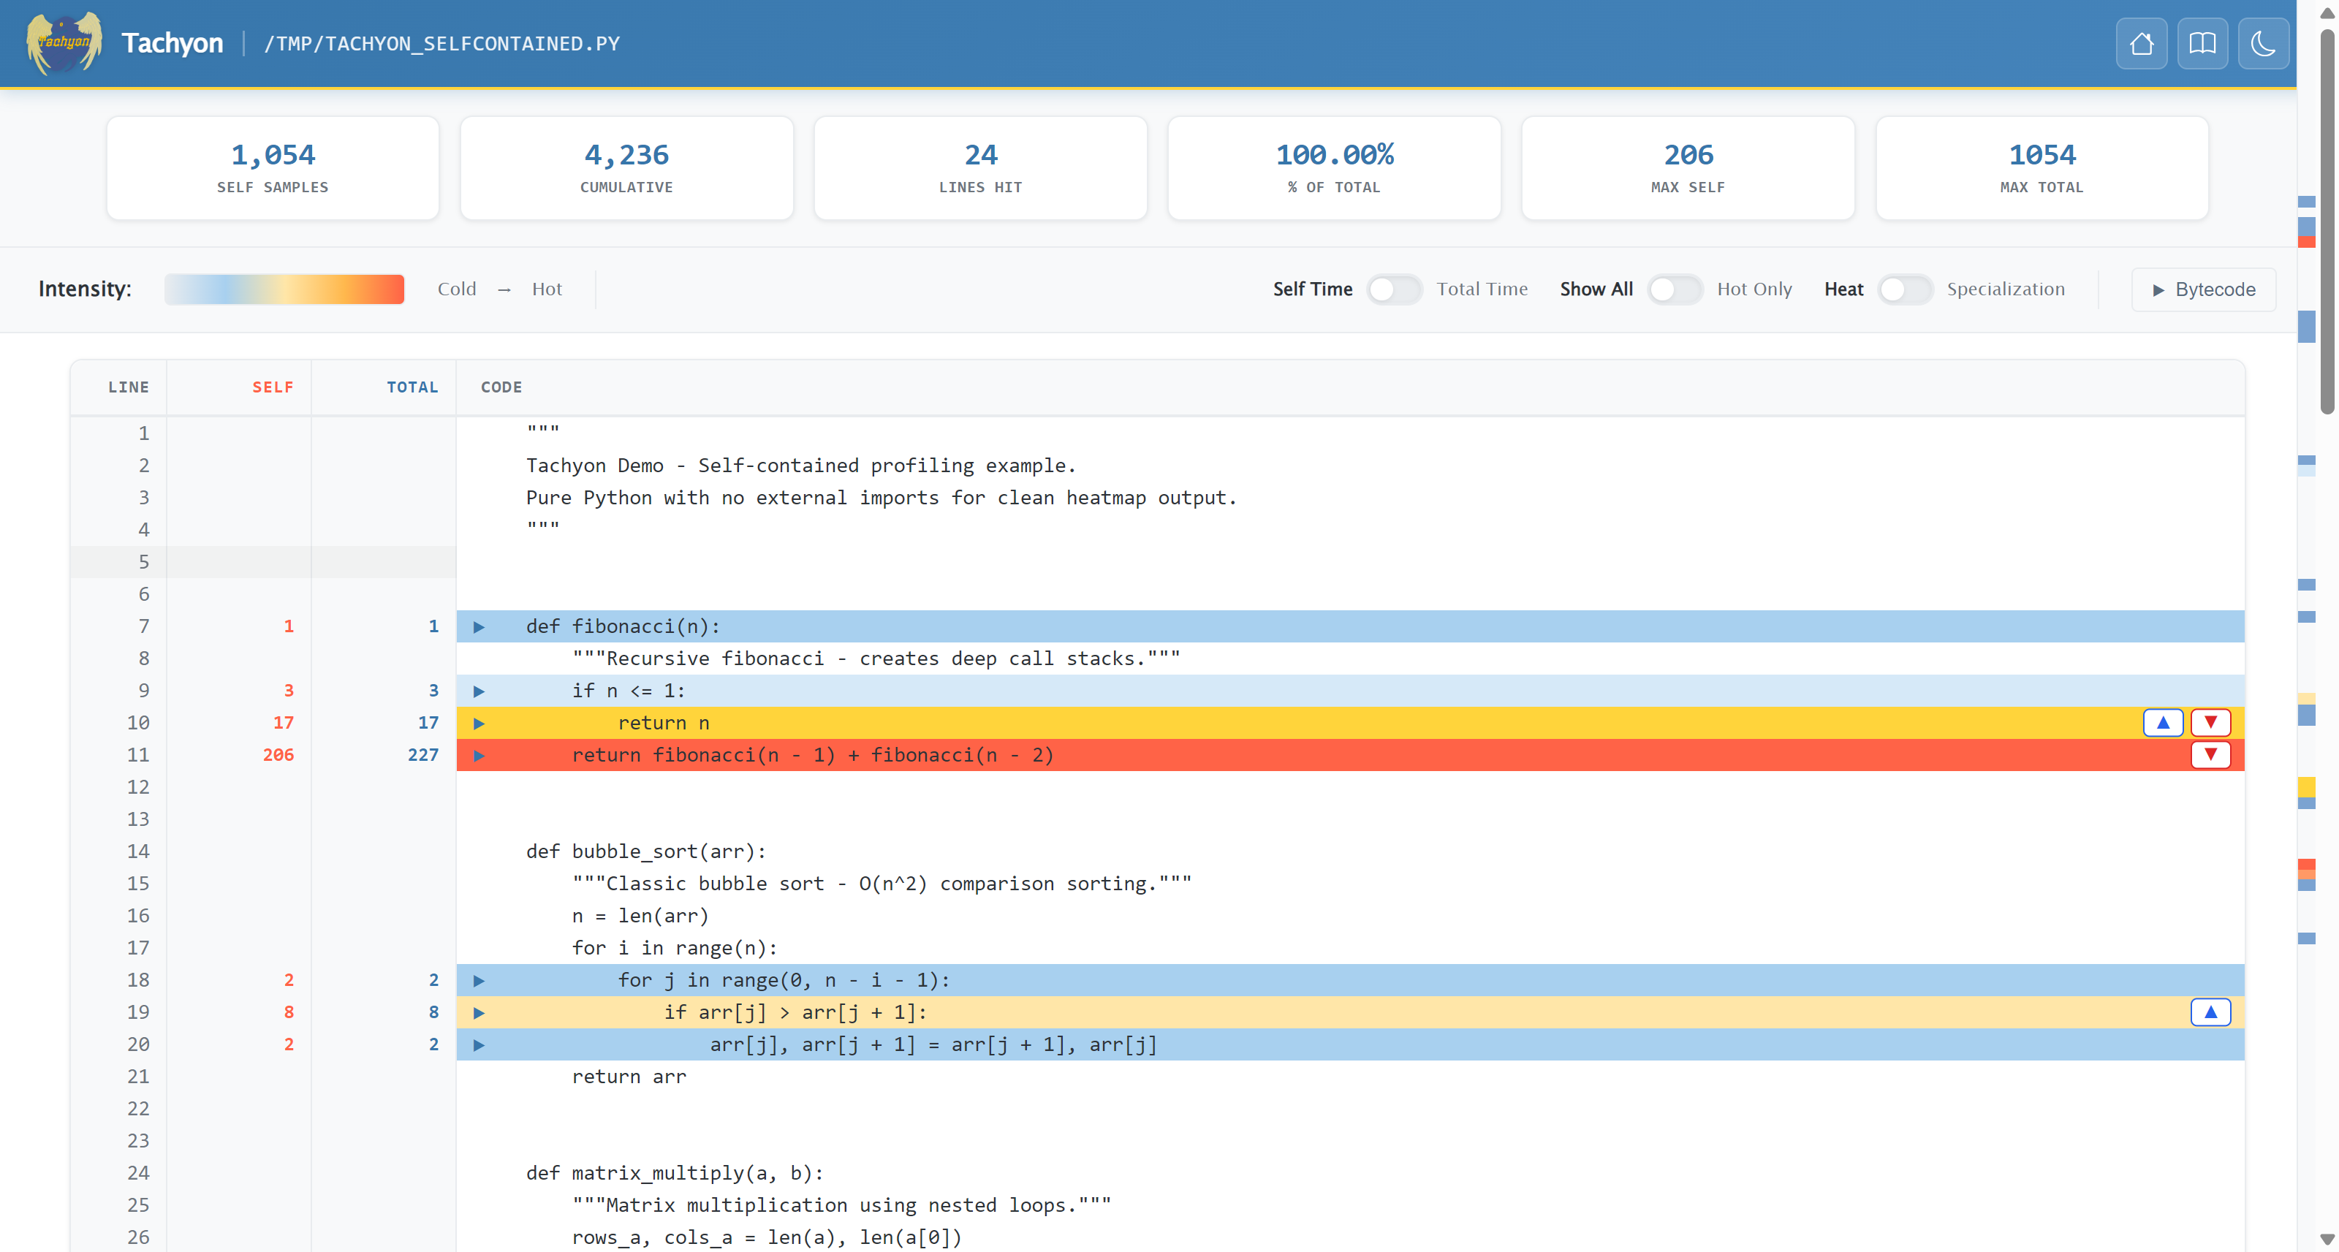Click the 1054 Max Total card
Viewport: 2339px width, 1252px height.
(x=2042, y=168)
